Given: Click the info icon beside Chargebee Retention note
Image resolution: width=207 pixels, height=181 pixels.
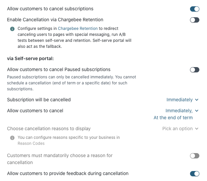Looking at the screenshot, I should 12,29.
